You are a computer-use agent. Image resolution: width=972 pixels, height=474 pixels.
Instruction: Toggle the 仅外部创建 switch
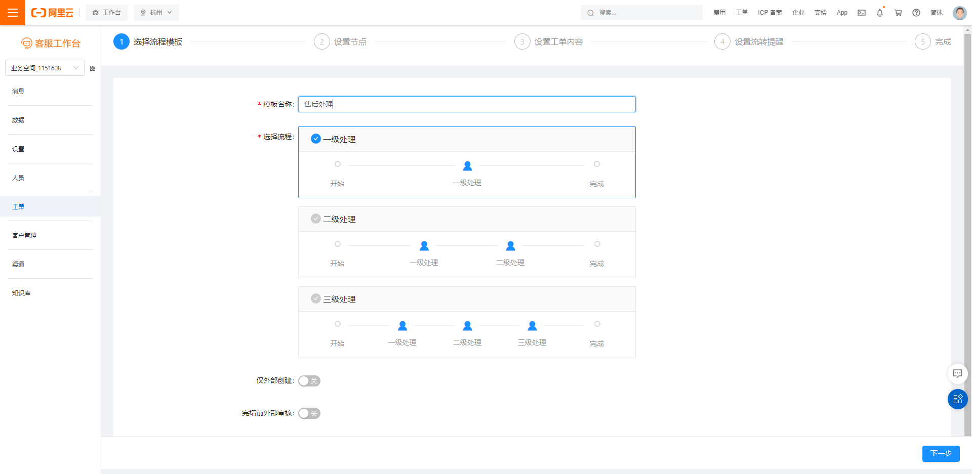[x=309, y=381]
